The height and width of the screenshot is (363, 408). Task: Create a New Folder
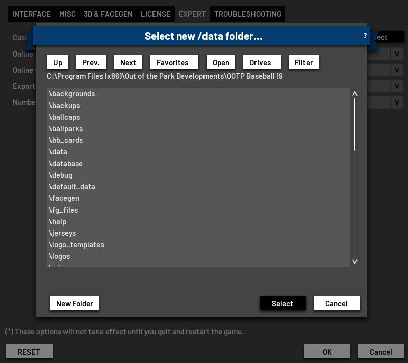[75, 303]
